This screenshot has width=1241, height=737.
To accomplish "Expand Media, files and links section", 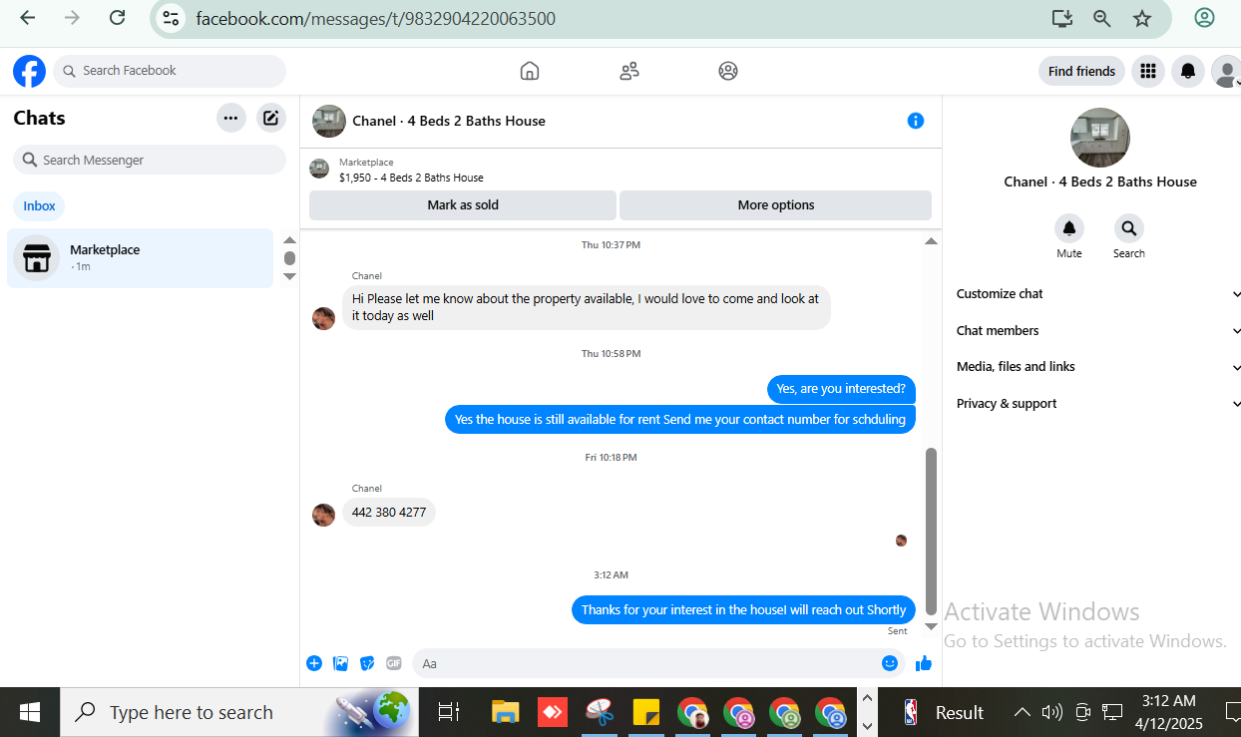I will tap(1097, 367).
